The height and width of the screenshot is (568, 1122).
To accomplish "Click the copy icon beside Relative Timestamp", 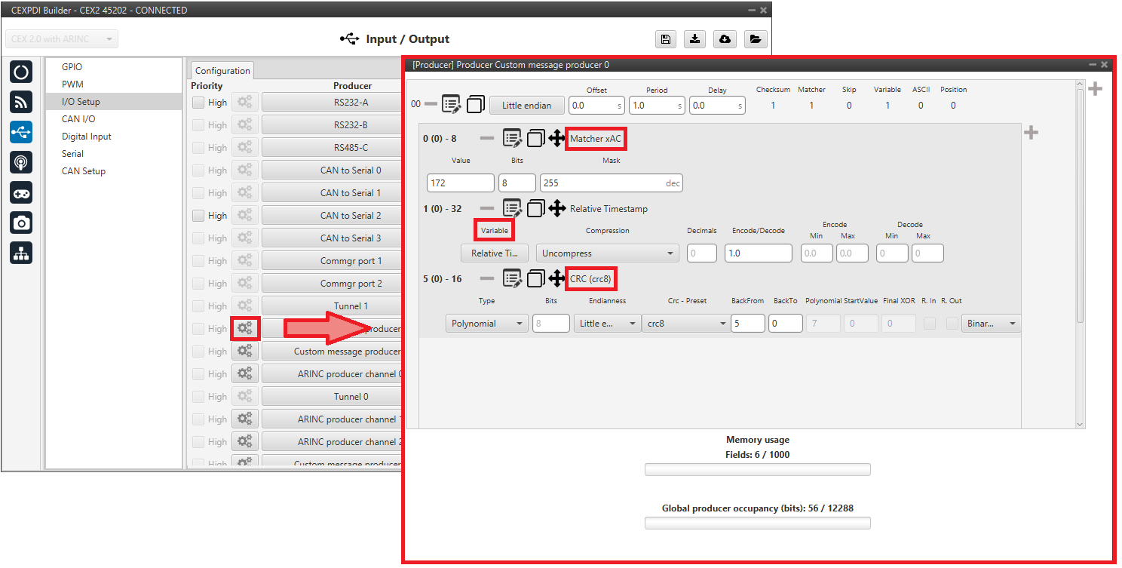I will (535, 209).
